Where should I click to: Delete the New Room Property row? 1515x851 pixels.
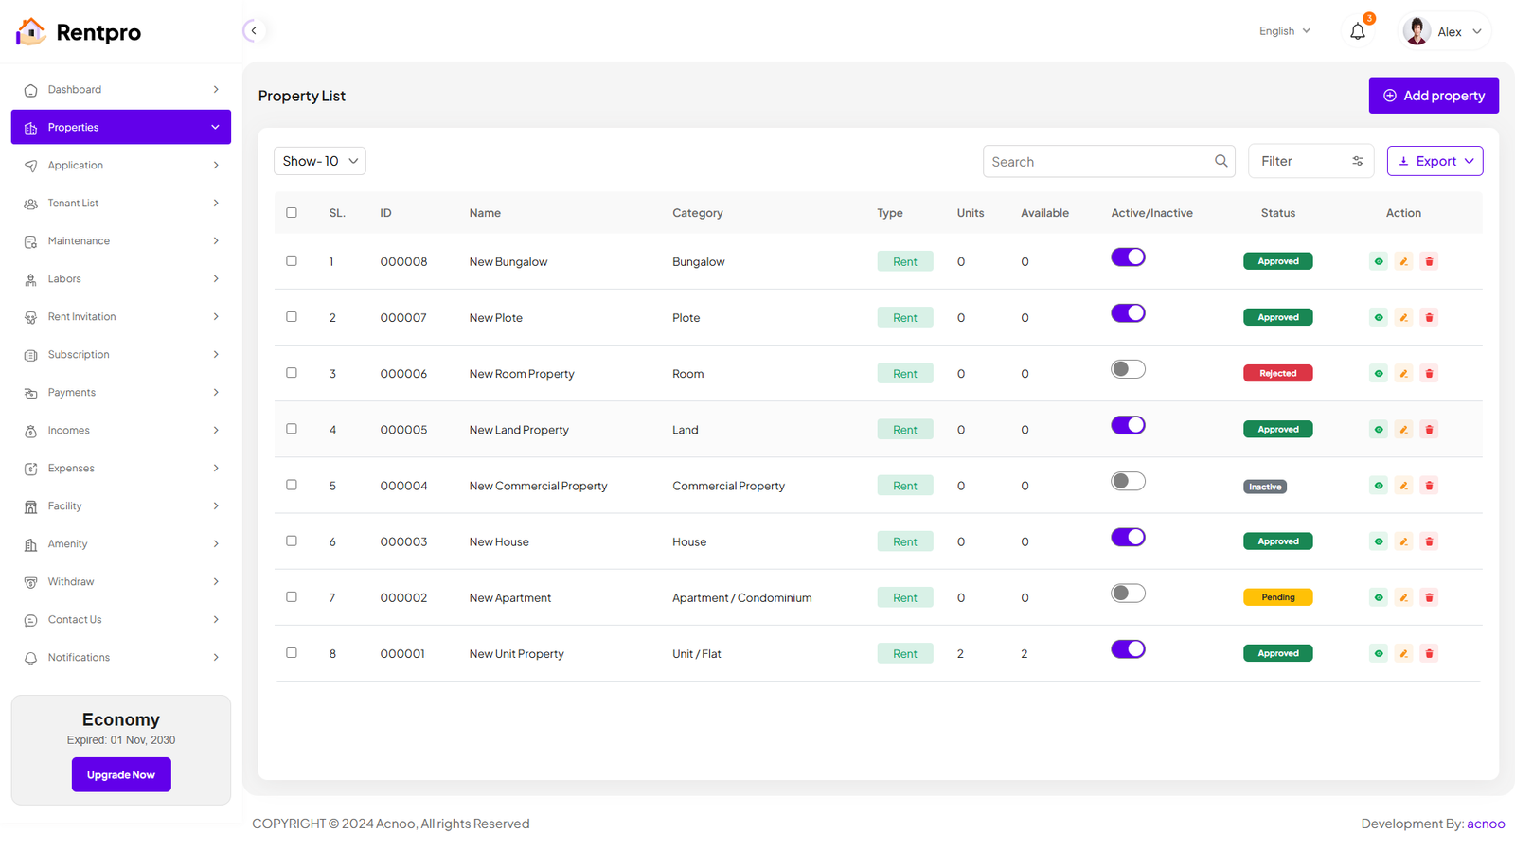click(1429, 374)
